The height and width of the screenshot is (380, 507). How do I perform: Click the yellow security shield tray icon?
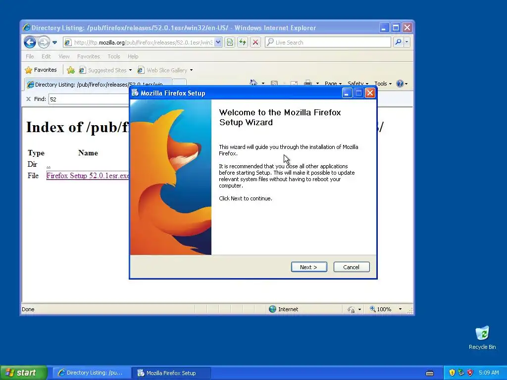tap(452, 373)
